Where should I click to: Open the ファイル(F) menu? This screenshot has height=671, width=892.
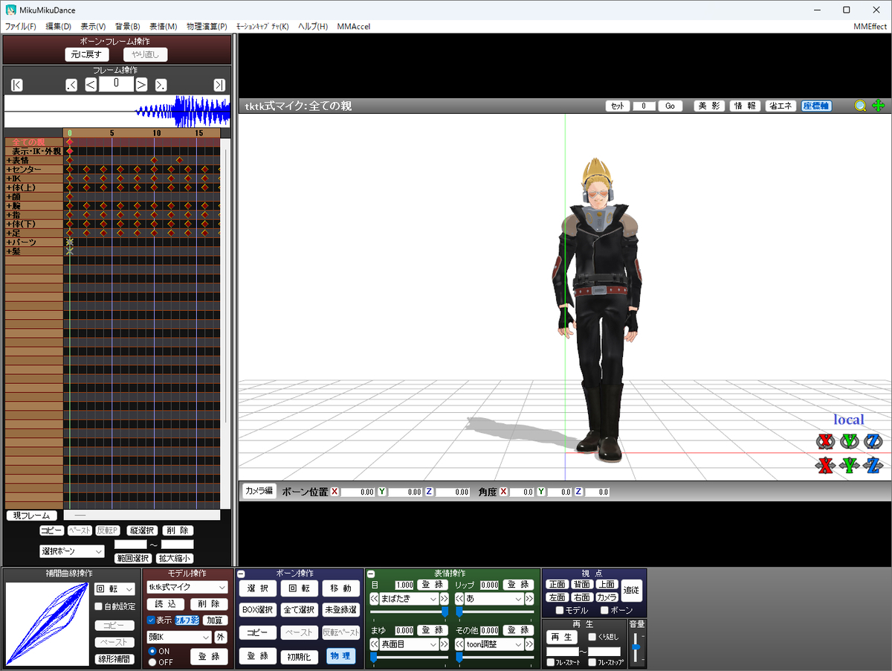coord(20,26)
